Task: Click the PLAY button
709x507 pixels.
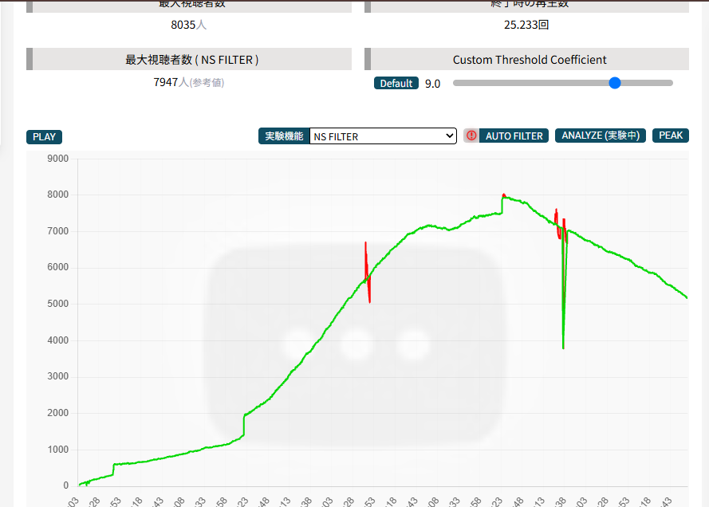Action: tap(44, 137)
